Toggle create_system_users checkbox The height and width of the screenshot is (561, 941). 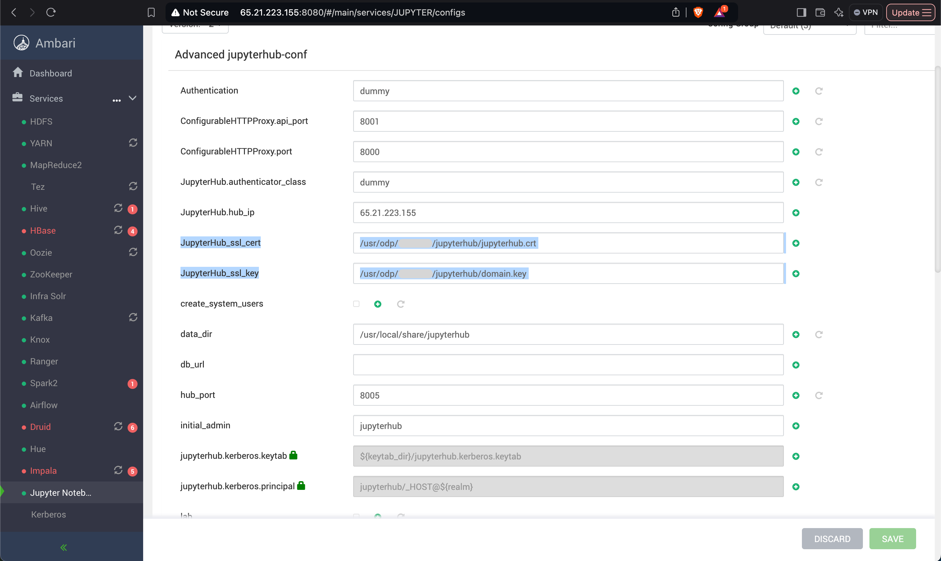pyautogui.click(x=356, y=304)
